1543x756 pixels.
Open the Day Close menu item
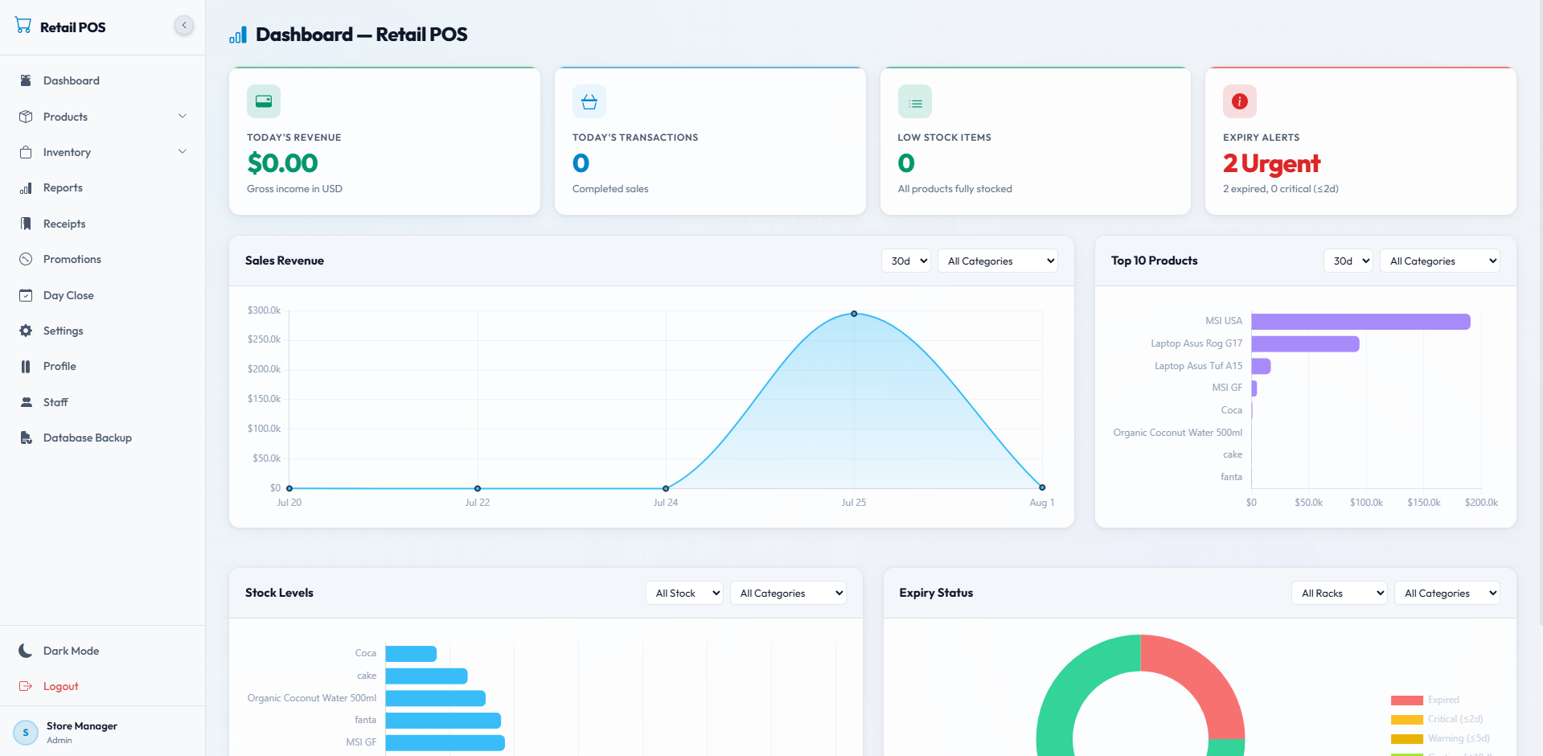point(103,295)
